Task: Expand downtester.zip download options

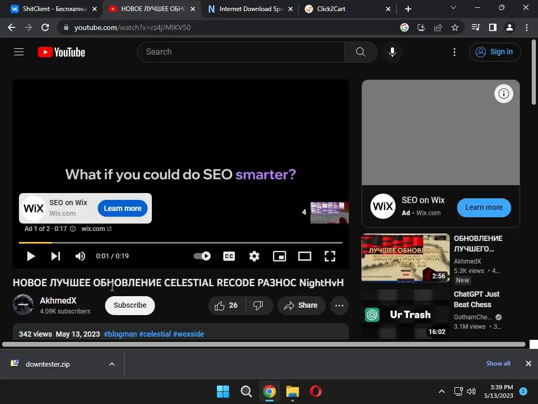Action: [x=112, y=364]
